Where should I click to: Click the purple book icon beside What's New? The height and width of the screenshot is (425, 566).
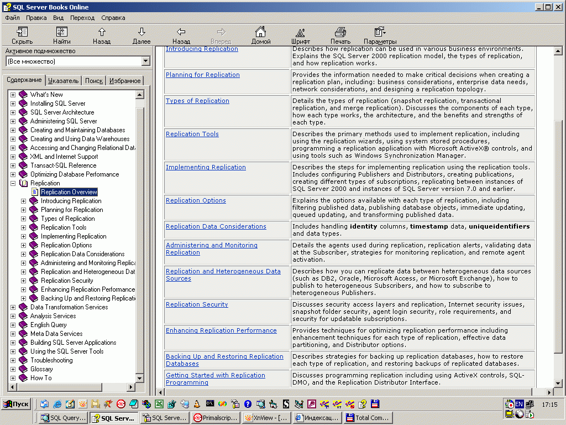[x=23, y=94]
